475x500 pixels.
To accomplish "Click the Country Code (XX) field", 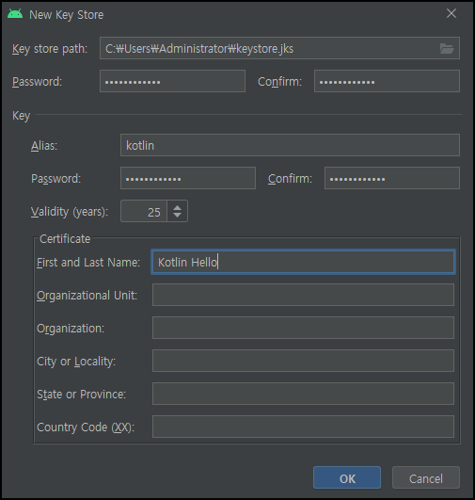I will (x=303, y=427).
